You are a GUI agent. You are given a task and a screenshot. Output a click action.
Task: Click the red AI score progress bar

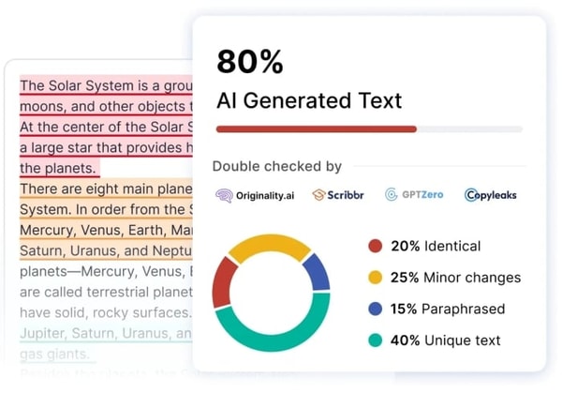coord(317,129)
